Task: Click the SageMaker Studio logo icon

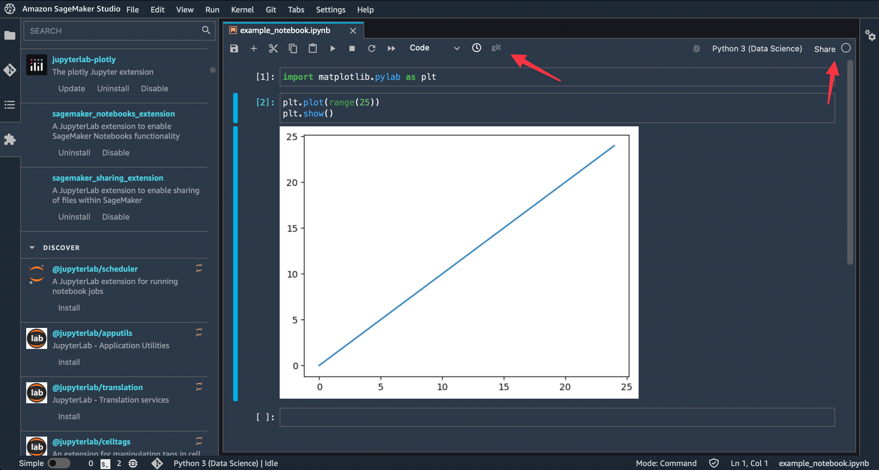Action: coord(9,9)
